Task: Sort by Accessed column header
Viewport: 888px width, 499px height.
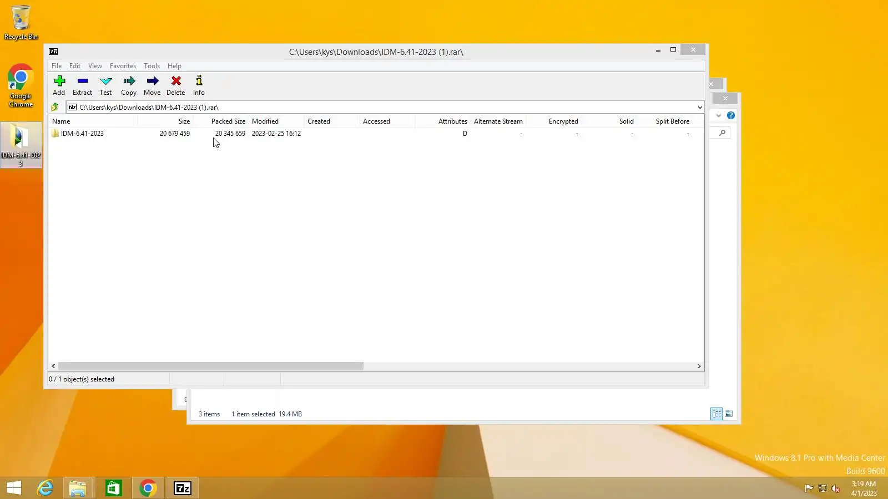Action: (x=387, y=121)
